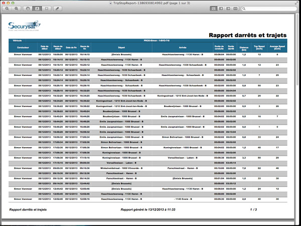
Task: Focus the toolbar search field
Action: (x=269, y=9)
